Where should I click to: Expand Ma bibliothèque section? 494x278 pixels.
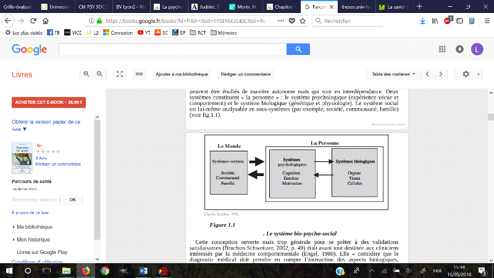click(34, 227)
